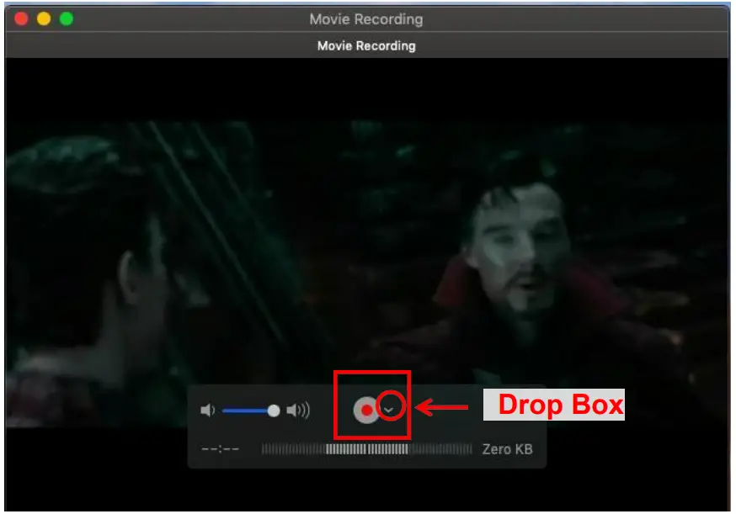Click the "--:--" elapsed time display
Screen dimensions: 736x514
[x=220, y=449]
